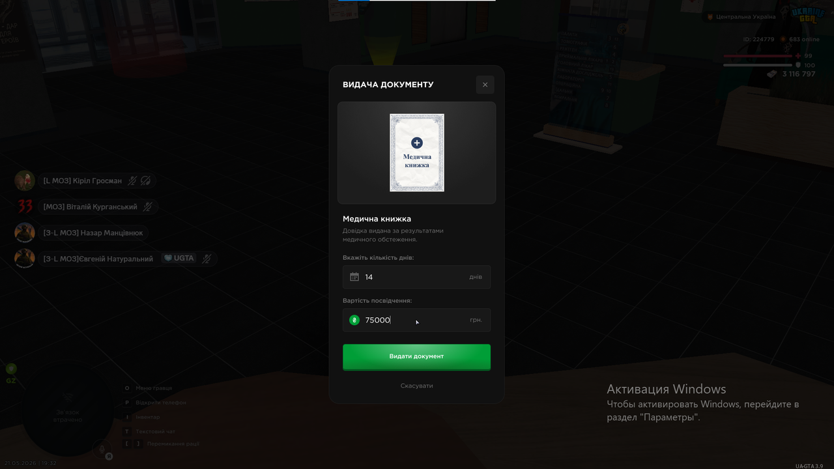This screenshot has height=469, width=834.
Task: Click the Ukraine GTA logo
Action: [x=807, y=15]
